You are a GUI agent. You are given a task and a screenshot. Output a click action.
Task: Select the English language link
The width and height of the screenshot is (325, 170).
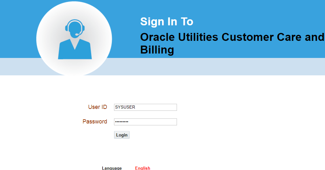143,168
